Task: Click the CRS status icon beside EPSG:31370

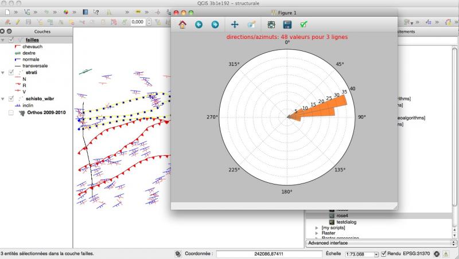Action: [437, 253]
